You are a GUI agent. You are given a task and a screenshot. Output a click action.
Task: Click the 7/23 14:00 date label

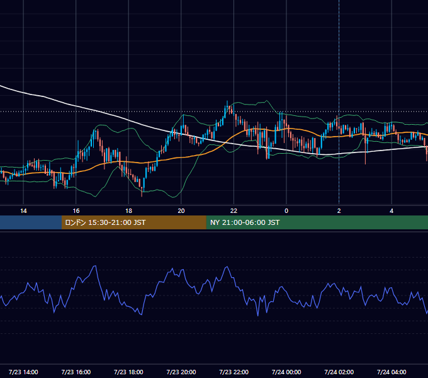tap(23, 372)
